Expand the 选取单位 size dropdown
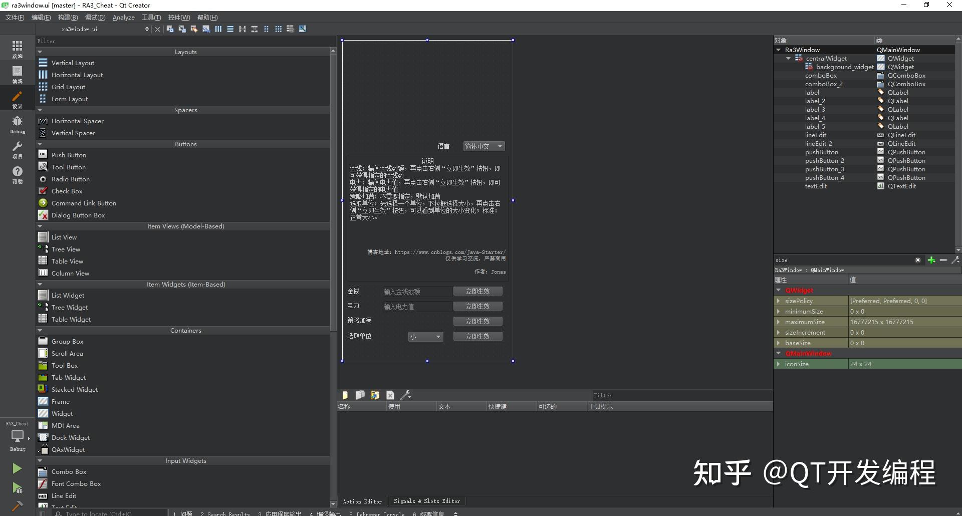 425,336
